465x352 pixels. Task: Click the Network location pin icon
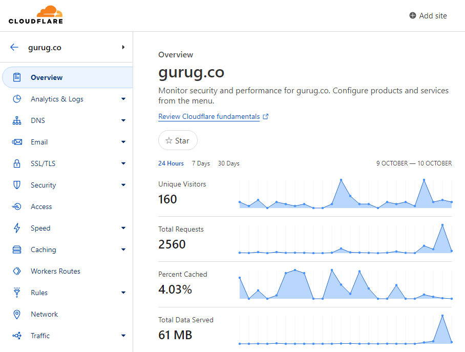(x=17, y=314)
